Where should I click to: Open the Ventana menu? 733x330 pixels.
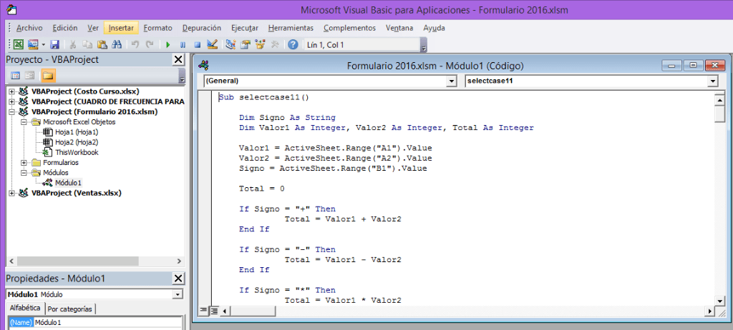click(x=399, y=28)
